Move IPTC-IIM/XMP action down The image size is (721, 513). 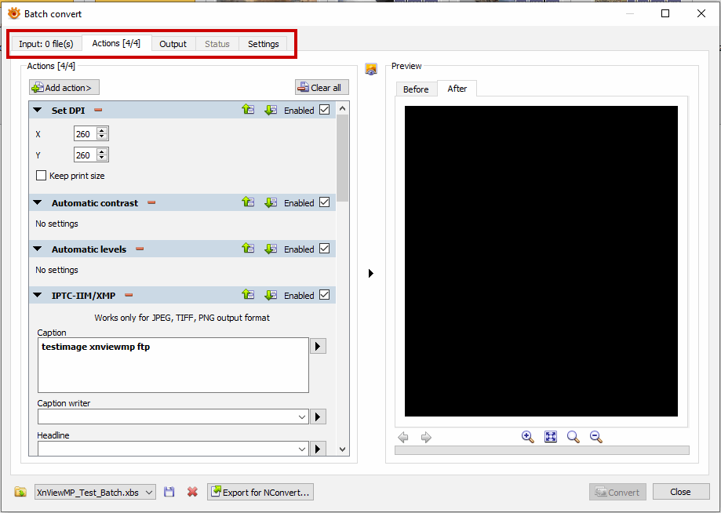[271, 295]
